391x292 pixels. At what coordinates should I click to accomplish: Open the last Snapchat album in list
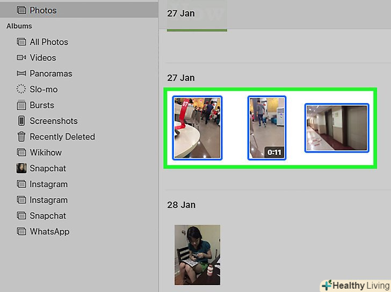41,216
